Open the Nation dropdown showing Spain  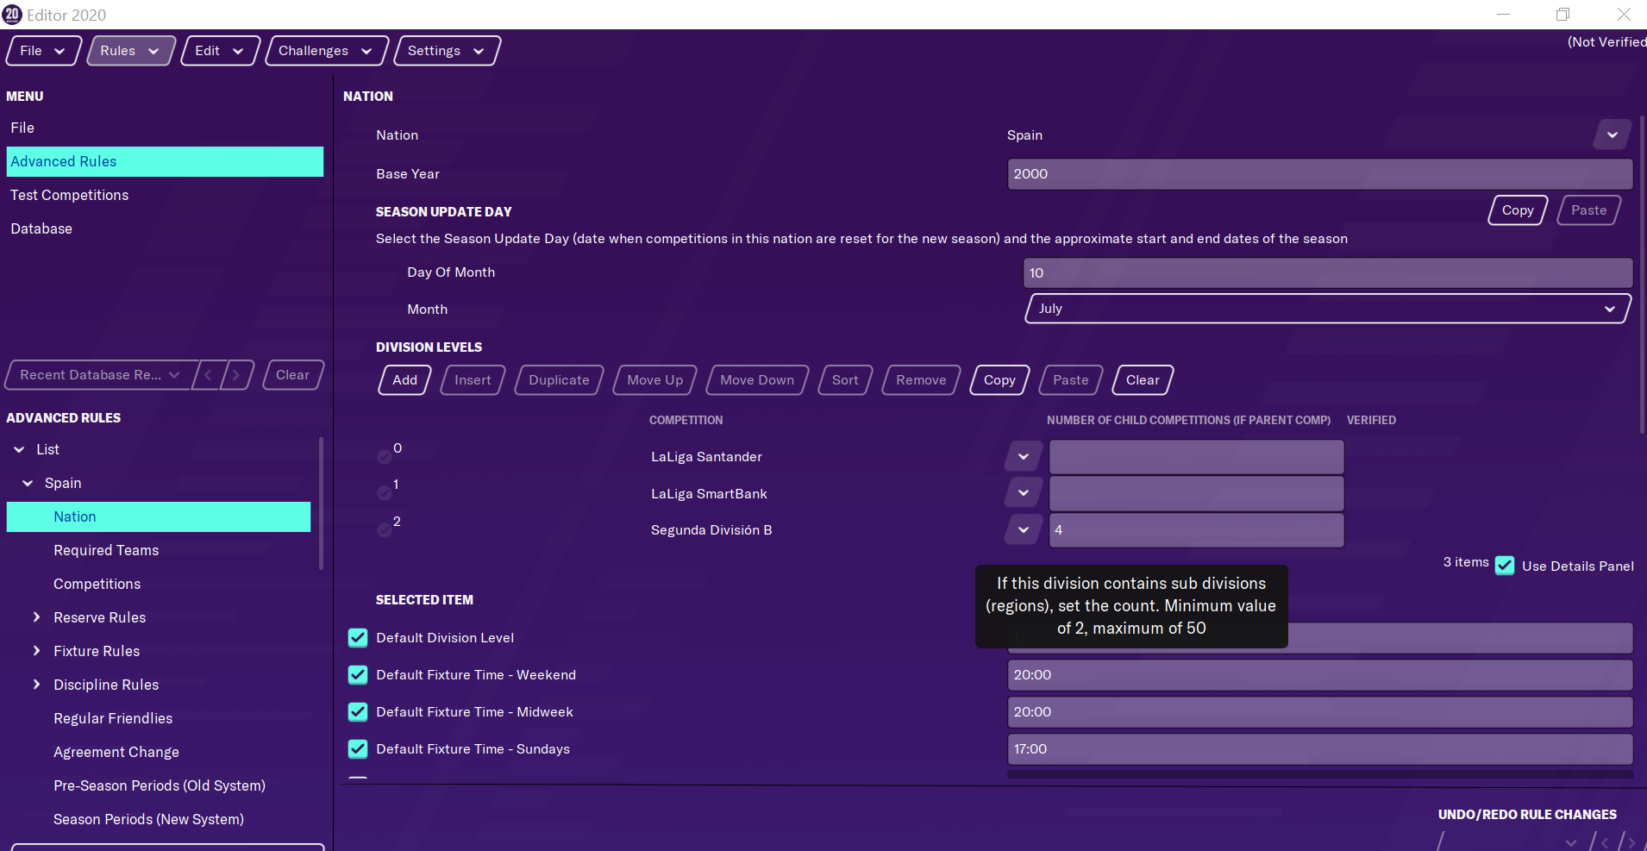[1612, 135]
